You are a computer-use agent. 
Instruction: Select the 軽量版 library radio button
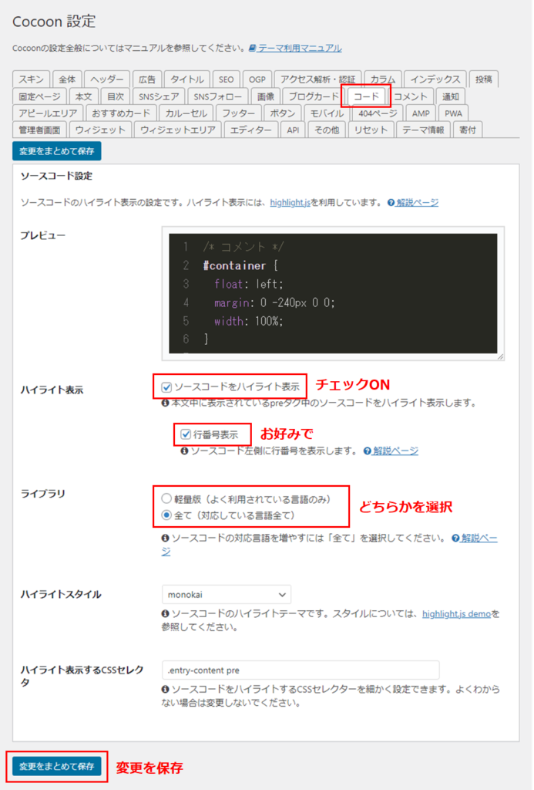coord(166,499)
